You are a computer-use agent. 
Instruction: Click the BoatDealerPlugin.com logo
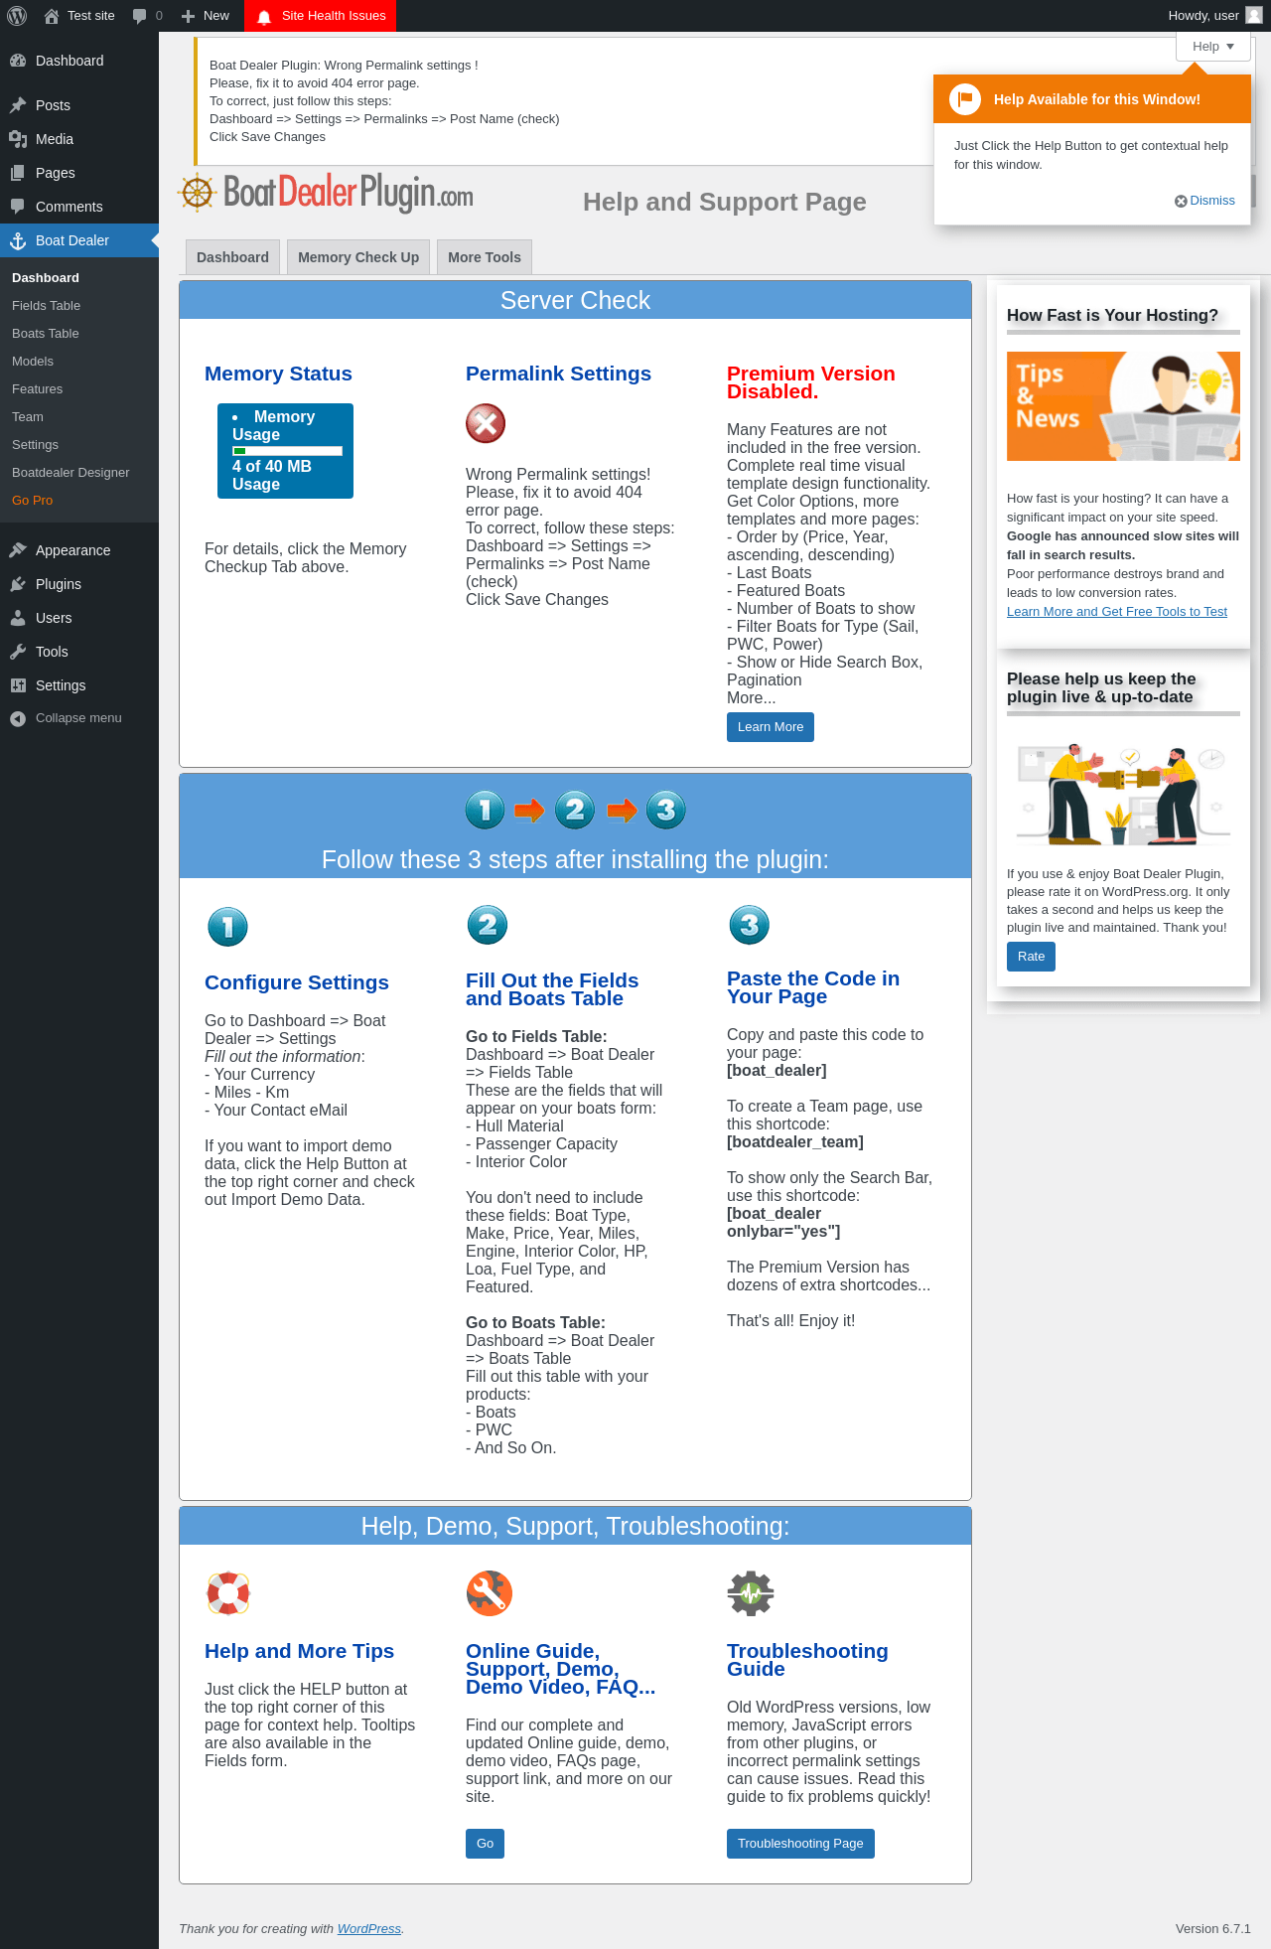click(x=326, y=193)
